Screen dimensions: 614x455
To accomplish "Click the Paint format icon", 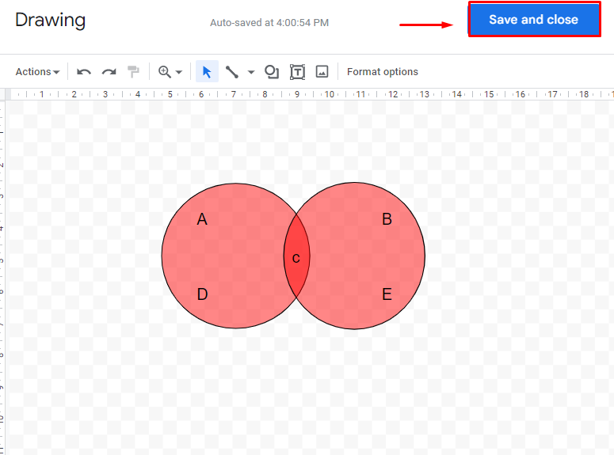I will click(133, 71).
